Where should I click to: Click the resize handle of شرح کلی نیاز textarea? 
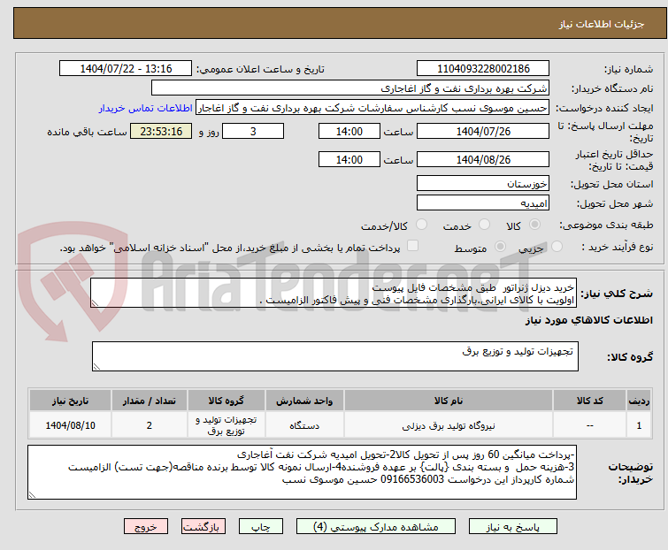coord(95,303)
